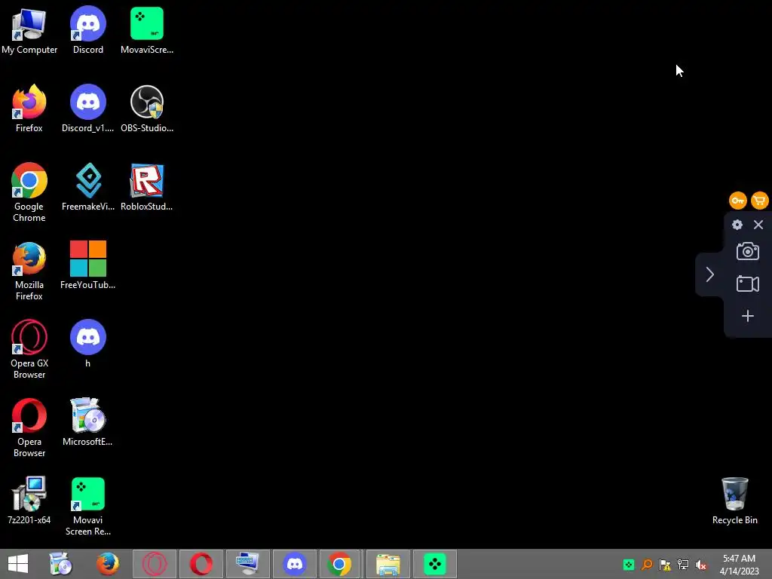This screenshot has width=772, height=579.
Task: Select the RobloxStud... desktop icon
Action: point(147,187)
